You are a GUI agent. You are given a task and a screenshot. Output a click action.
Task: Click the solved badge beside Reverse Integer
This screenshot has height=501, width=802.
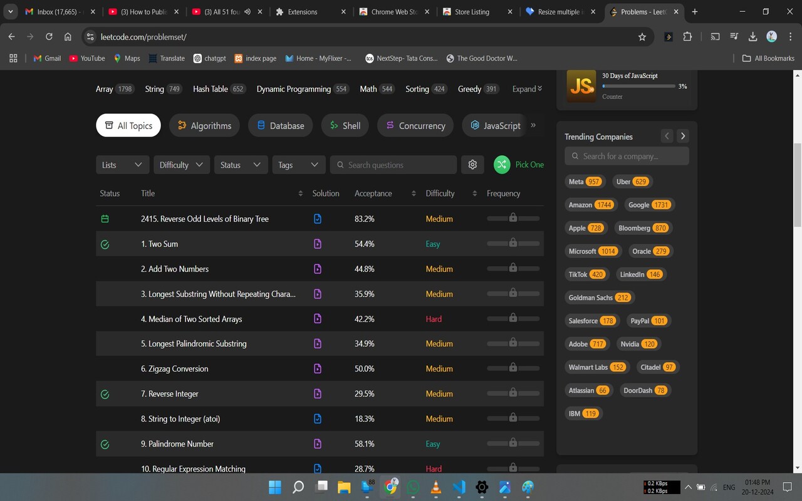click(x=105, y=394)
